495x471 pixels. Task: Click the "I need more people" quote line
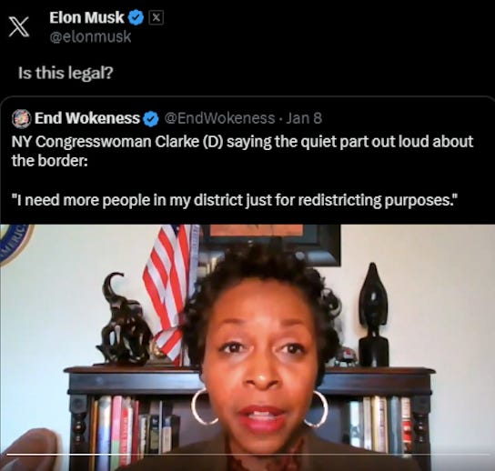click(235, 200)
